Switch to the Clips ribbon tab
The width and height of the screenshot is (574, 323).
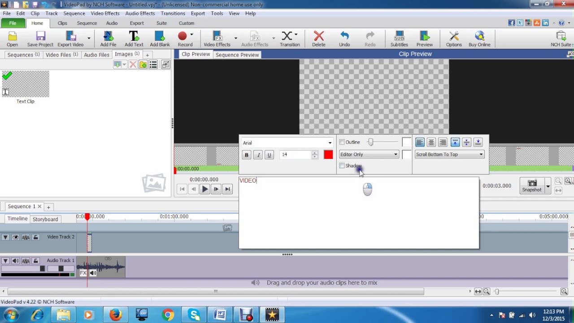[62, 23]
